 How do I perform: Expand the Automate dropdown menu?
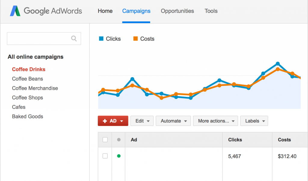pos(173,121)
